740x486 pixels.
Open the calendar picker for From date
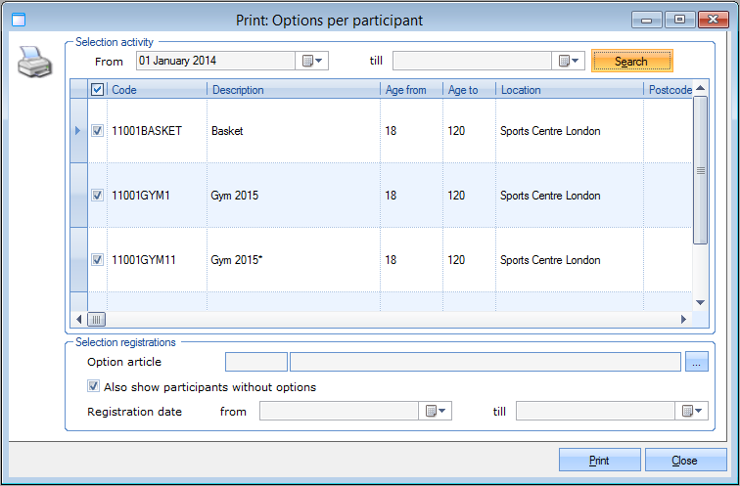coord(313,61)
